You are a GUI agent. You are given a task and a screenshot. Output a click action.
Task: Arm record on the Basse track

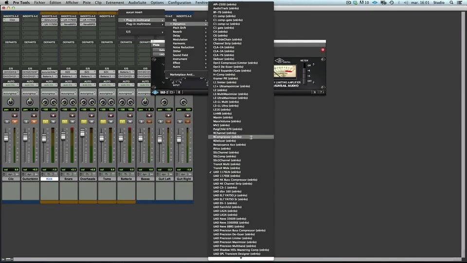[x=149, y=115]
